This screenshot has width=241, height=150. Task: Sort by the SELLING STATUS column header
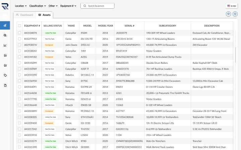(53, 26)
